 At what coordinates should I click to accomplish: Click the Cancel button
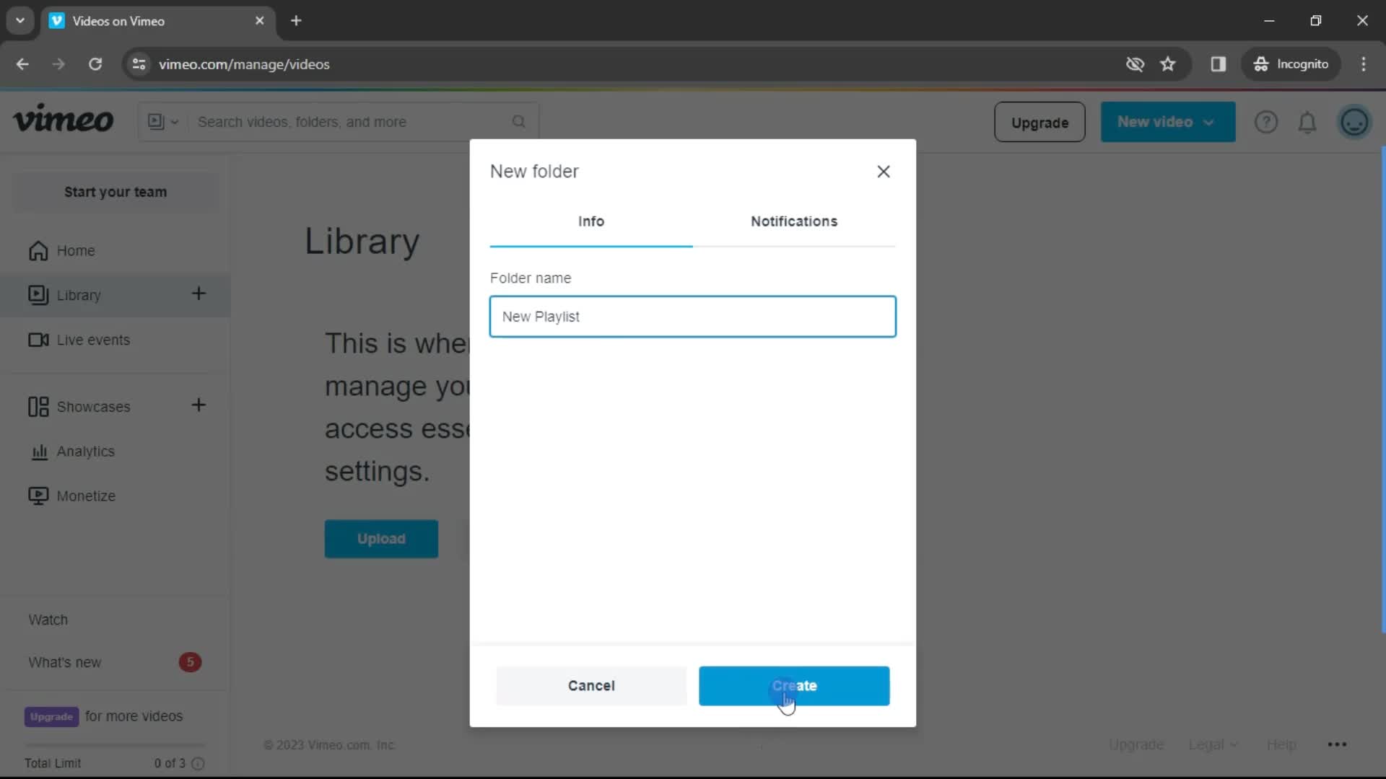[x=592, y=686]
